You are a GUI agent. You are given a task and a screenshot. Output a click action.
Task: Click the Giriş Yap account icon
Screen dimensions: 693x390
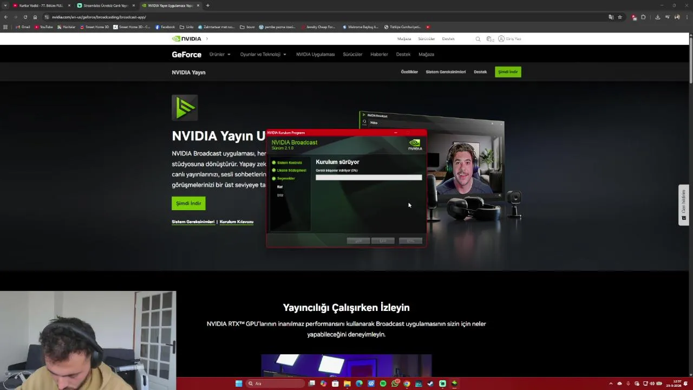[x=501, y=39]
